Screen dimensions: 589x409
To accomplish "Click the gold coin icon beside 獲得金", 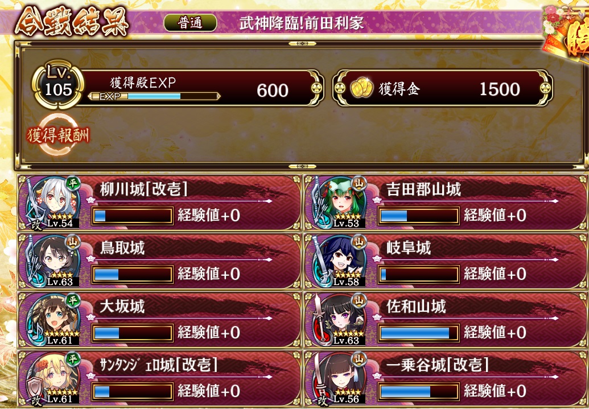I will pyautogui.click(x=362, y=88).
